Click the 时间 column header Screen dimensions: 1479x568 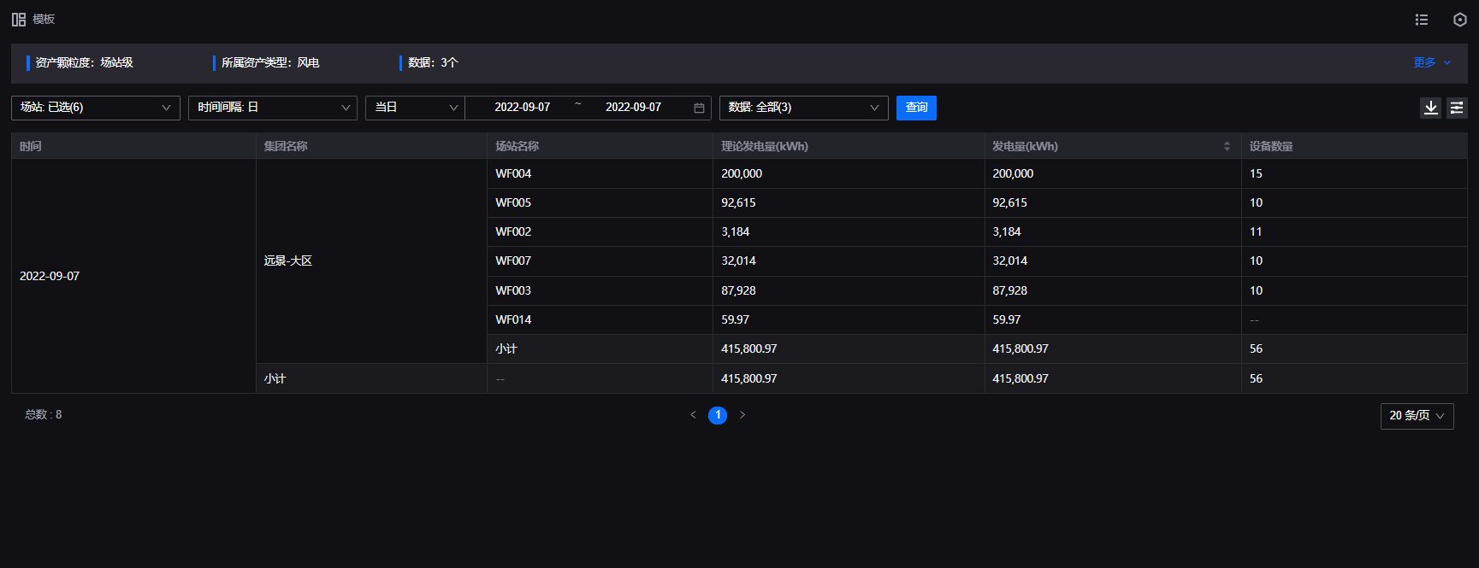(133, 146)
